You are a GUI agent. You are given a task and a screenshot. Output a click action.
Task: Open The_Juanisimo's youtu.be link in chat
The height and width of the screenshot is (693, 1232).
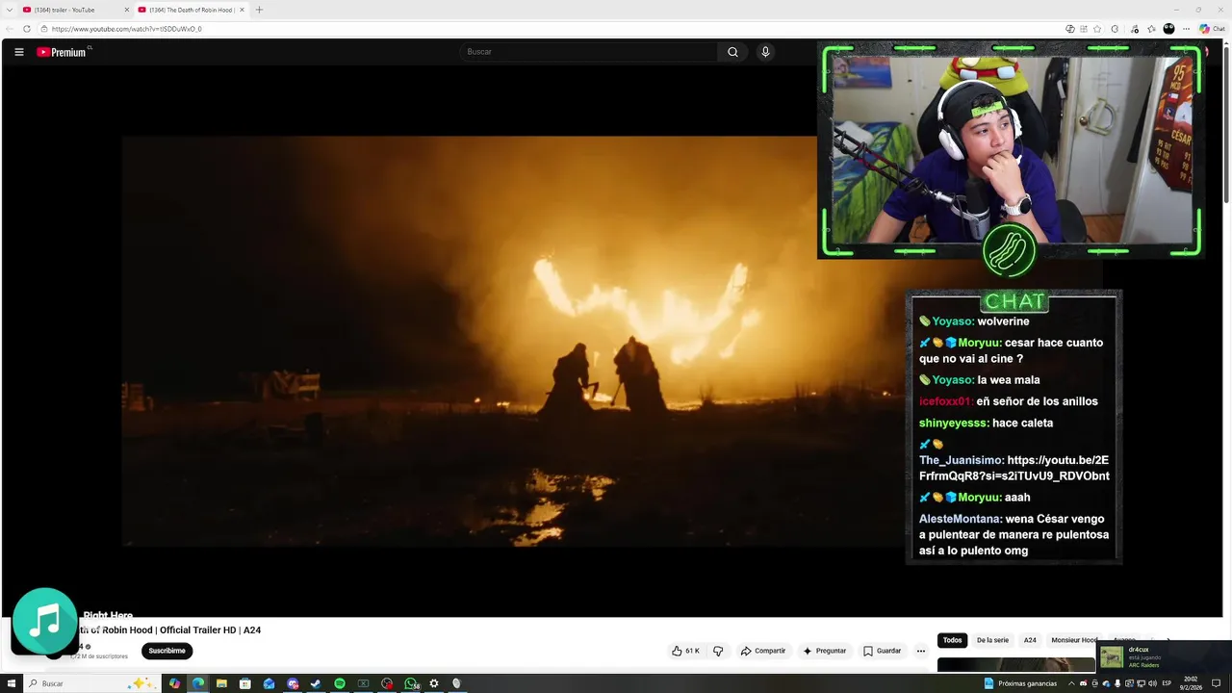point(1014,468)
